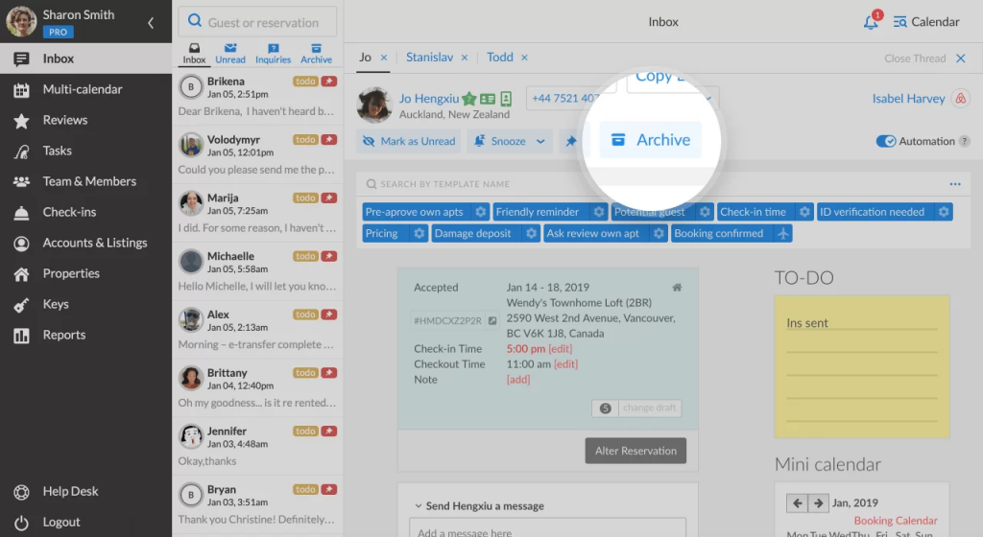Open the templates three-dots menu
This screenshot has height=537, width=983.
[955, 184]
